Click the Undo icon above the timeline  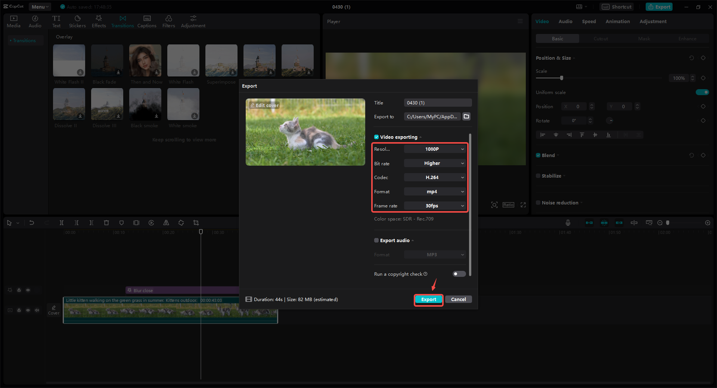pos(32,223)
